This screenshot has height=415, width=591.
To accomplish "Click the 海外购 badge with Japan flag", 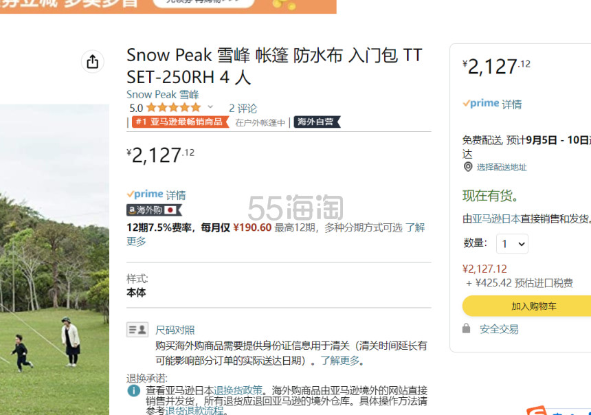I will (154, 210).
